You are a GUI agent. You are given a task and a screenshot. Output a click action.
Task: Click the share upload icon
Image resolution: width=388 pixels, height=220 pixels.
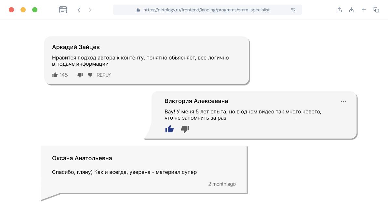point(339,10)
